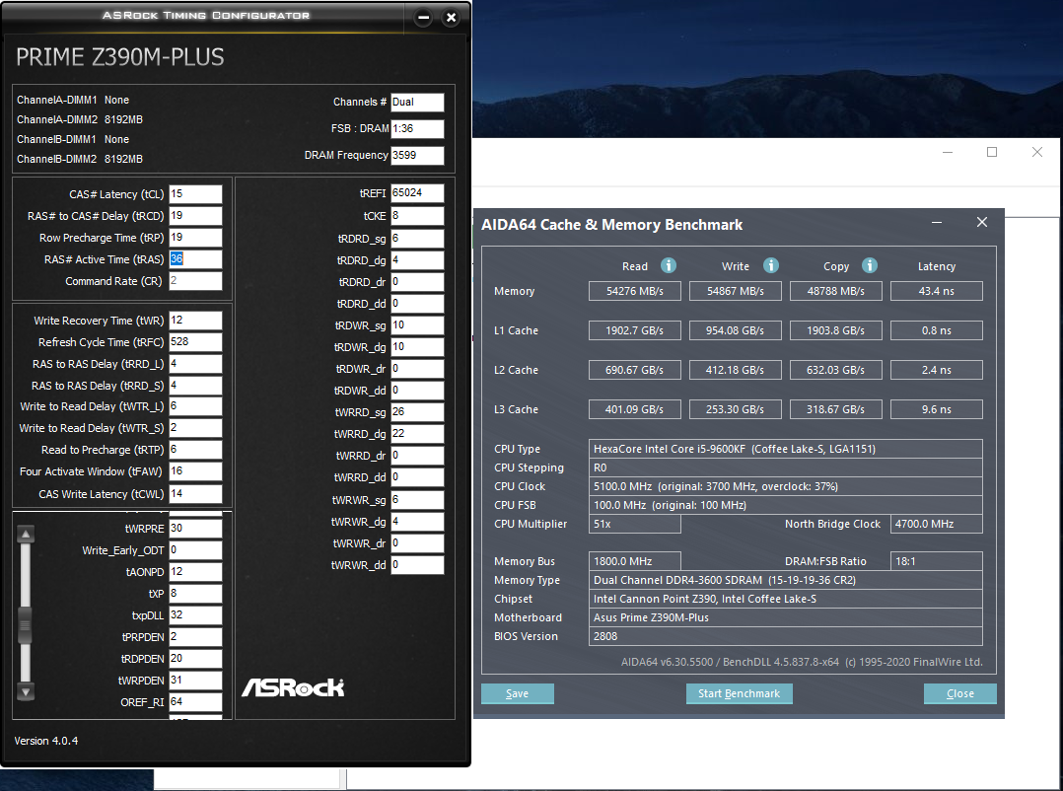Click the CPU Type value field
The height and width of the screenshot is (791, 1063).
(786, 449)
